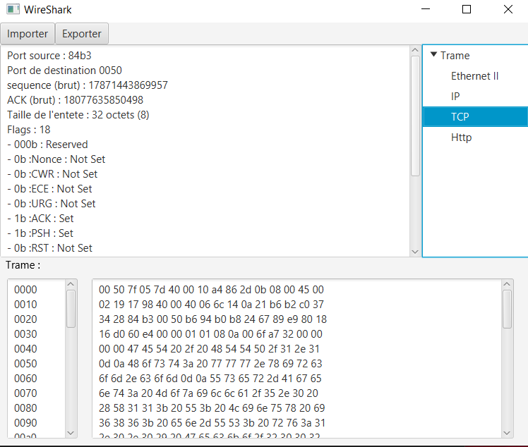Image resolution: width=528 pixels, height=447 pixels.
Task: Click the 'ECE : Not Set' line
Action: (49, 189)
